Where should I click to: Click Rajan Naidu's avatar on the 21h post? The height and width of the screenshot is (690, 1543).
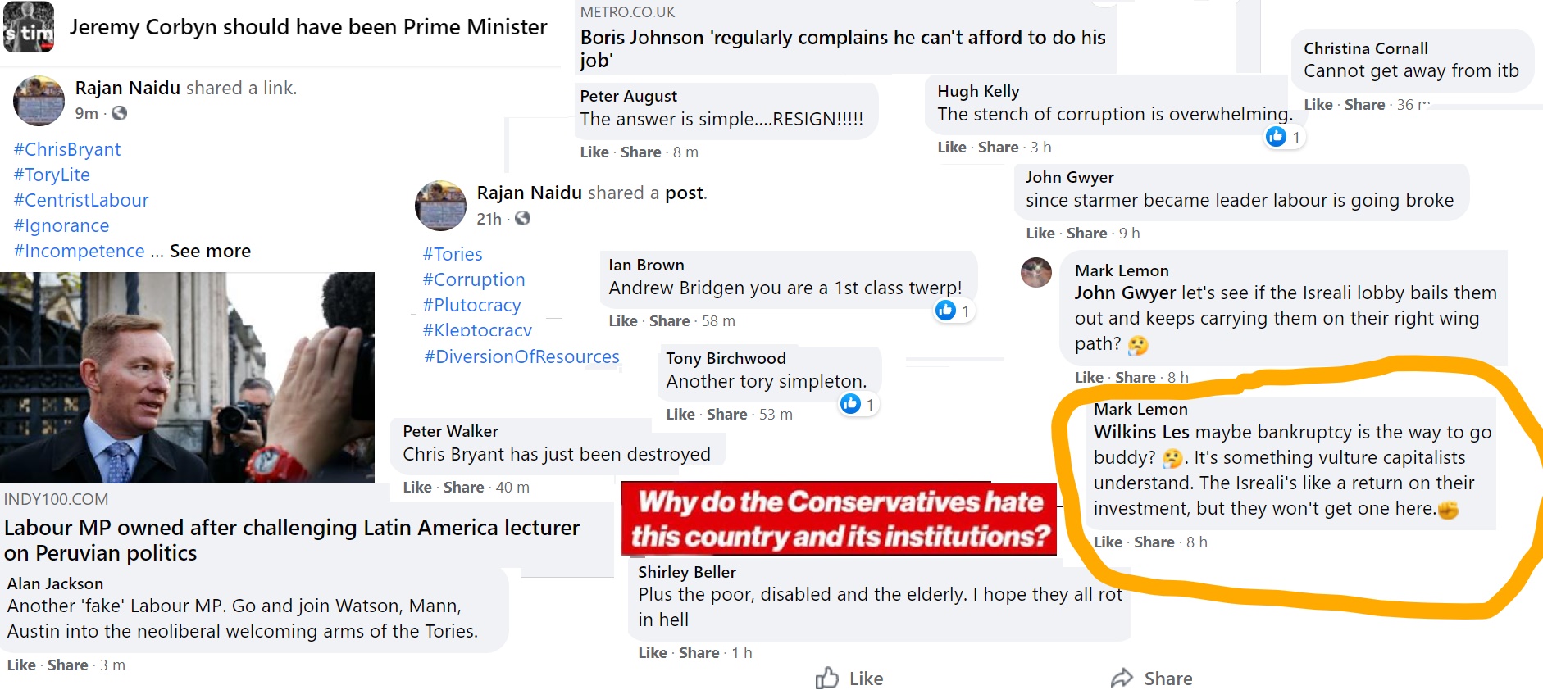[x=440, y=205]
